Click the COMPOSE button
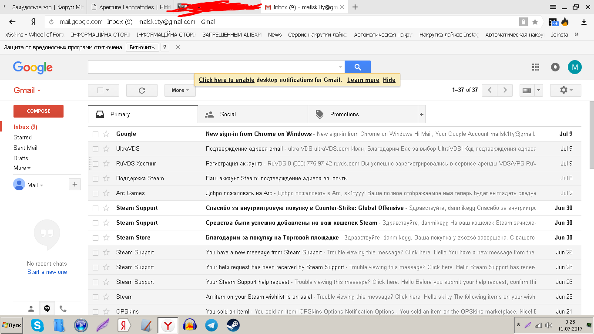Viewport: 594px width, 334px height. pyautogui.click(x=38, y=111)
